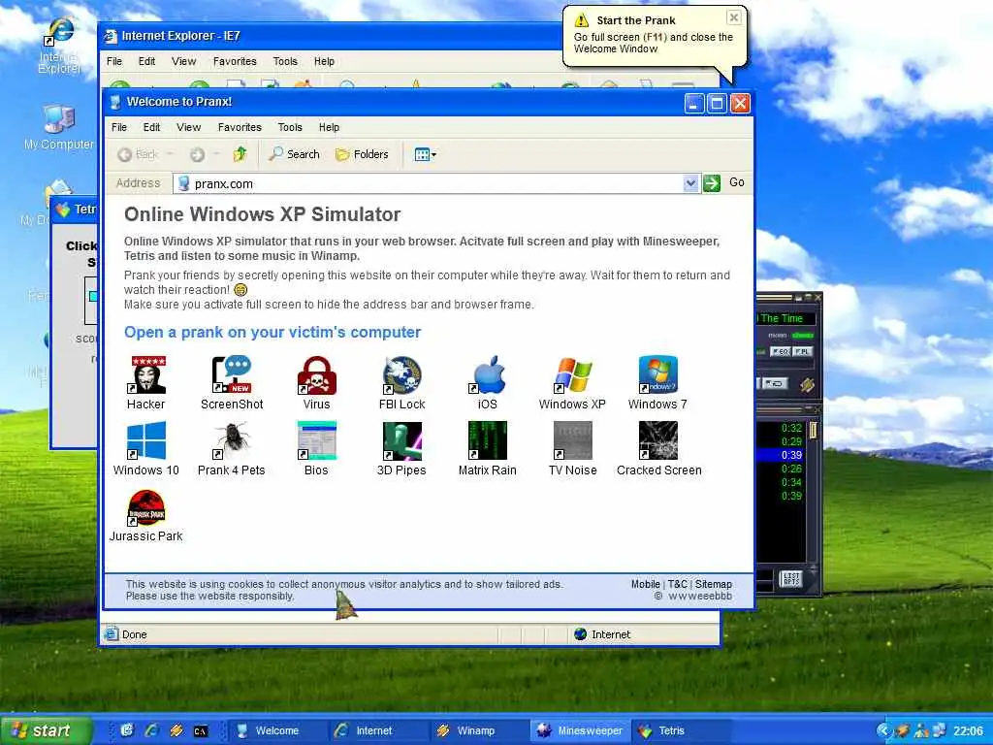Viewport: 993px width, 745px height.
Task: Click the Command Prompt quick launch icon
Action: pyautogui.click(x=201, y=731)
